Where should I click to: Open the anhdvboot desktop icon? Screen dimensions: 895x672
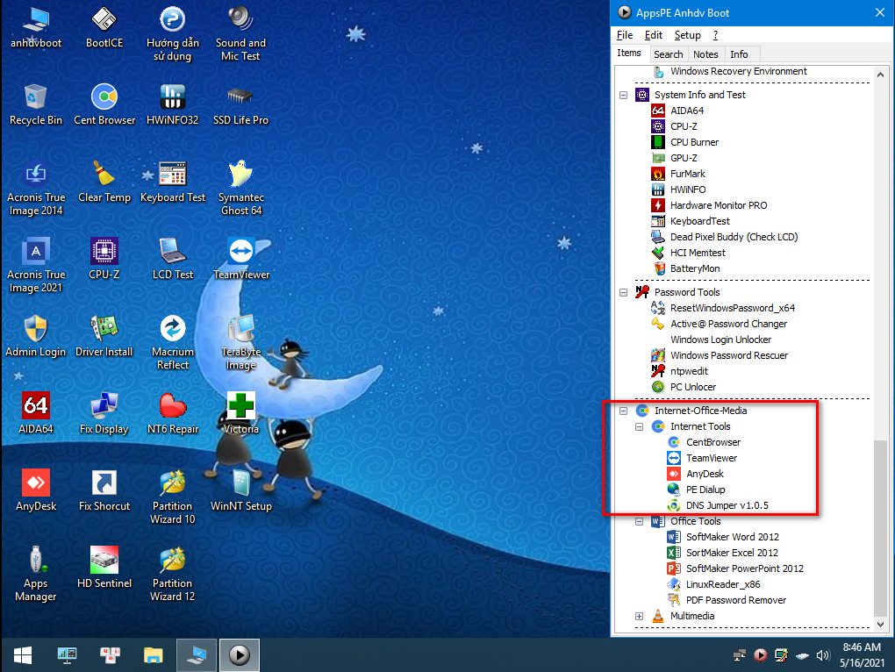click(36, 27)
